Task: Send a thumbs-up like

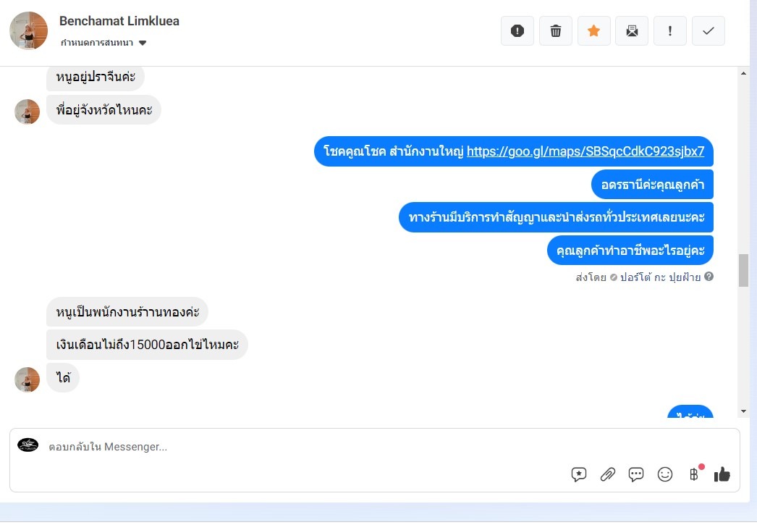Action: [x=722, y=474]
